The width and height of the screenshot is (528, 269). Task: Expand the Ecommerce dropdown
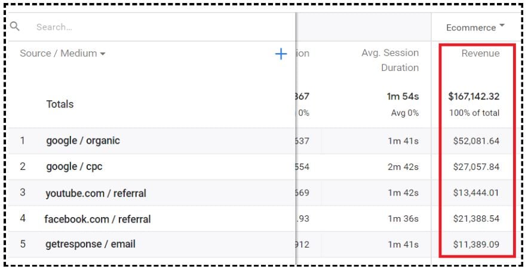click(x=475, y=27)
